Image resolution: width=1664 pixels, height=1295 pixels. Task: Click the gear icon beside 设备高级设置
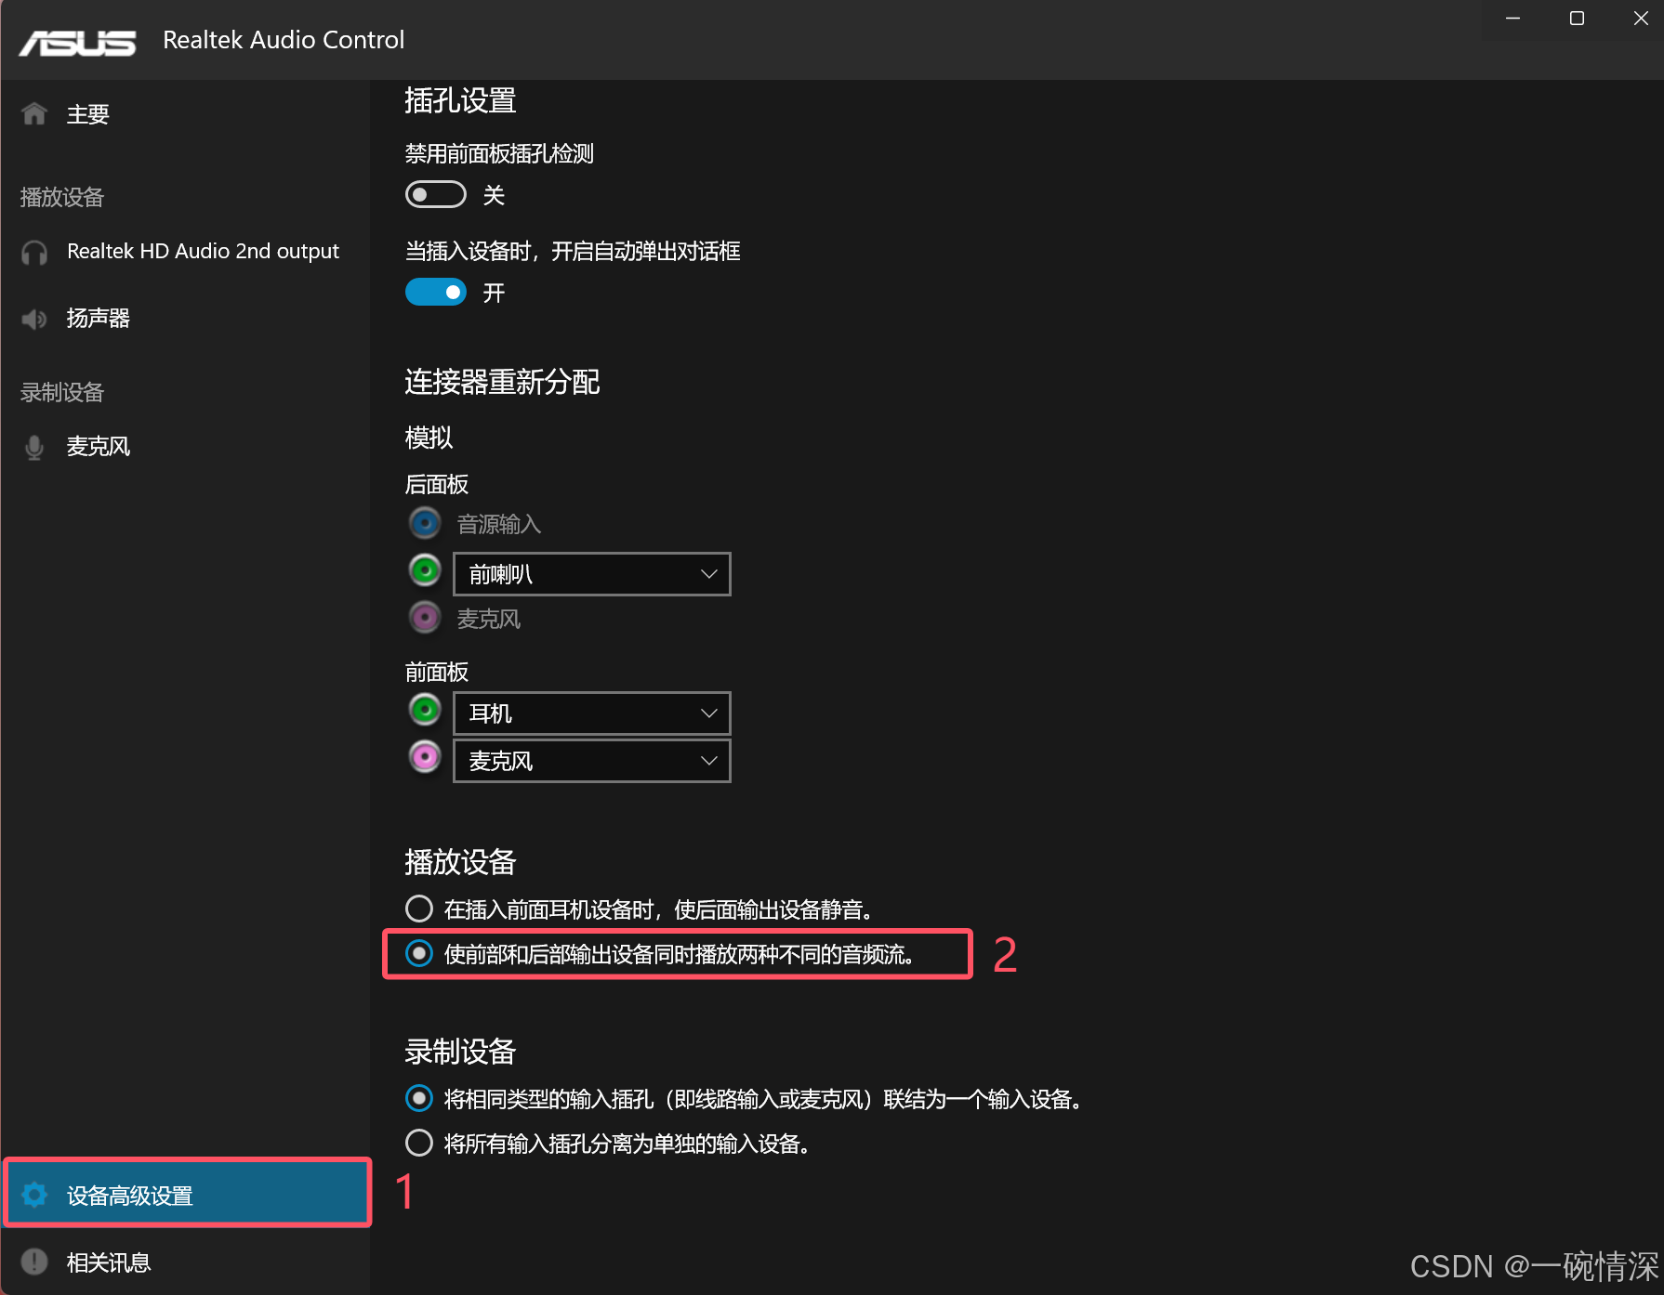click(x=34, y=1195)
